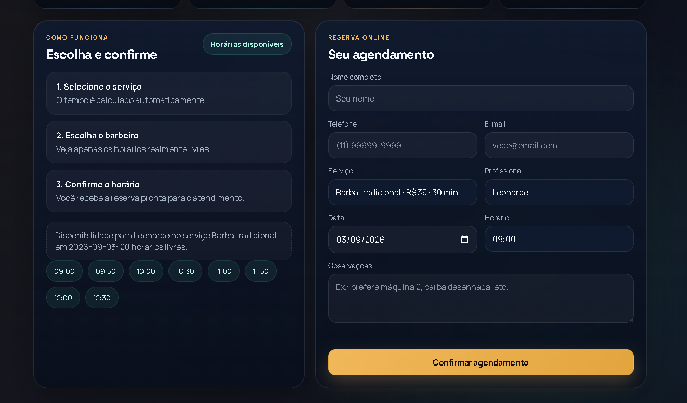687x403 pixels.
Task: Click the '3. Confirme o horário' step card
Action: pos(169,191)
